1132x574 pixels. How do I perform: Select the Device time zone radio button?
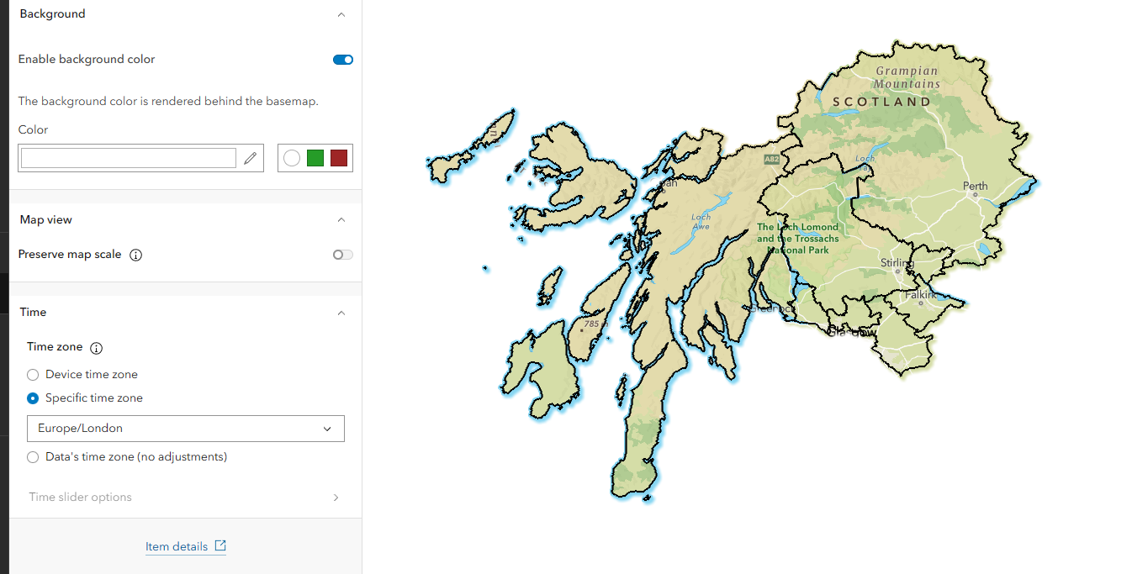pyautogui.click(x=32, y=374)
